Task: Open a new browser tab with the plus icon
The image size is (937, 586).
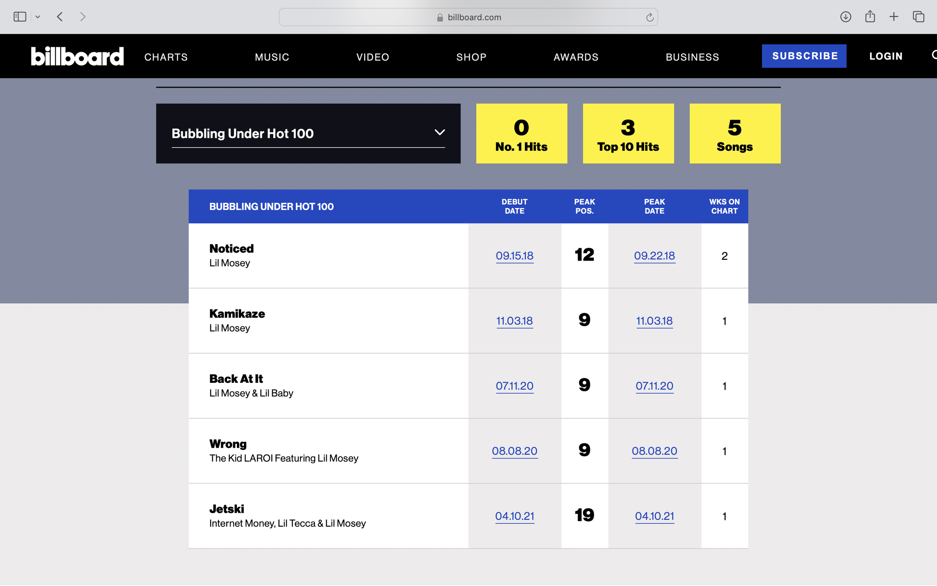Action: point(894,16)
